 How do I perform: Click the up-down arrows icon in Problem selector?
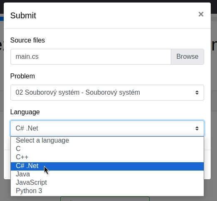coord(197,93)
